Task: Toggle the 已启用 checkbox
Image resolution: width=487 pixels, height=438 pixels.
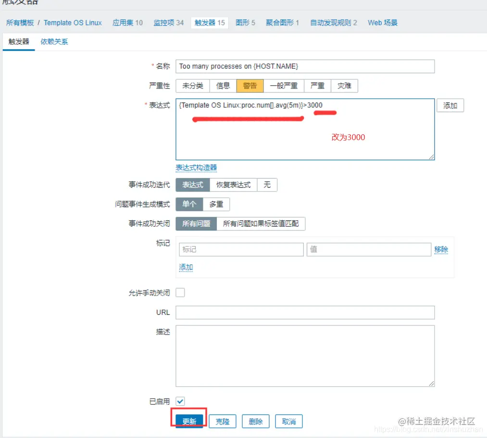Action: click(x=180, y=401)
